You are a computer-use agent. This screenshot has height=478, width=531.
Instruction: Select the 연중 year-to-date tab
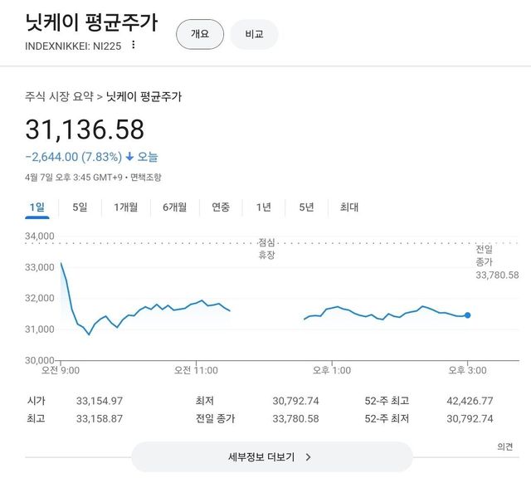click(x=221, y=207)
